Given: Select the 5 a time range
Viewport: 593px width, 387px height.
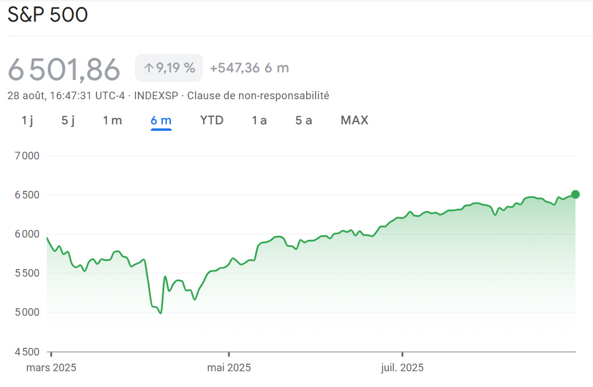Looking at the screenshot, I should click(304, 120).
